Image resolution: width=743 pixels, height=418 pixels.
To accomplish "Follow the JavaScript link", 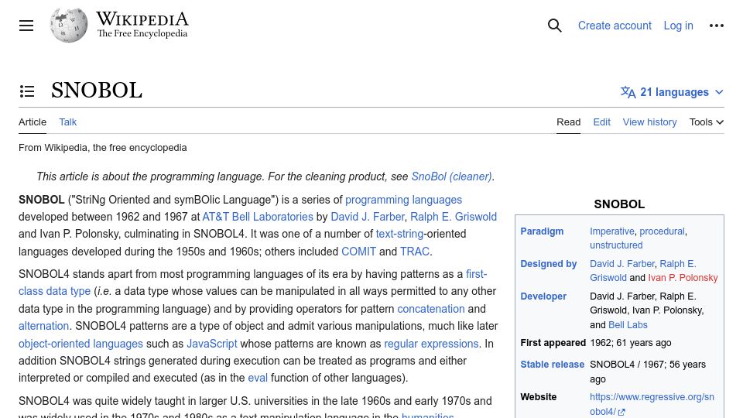I will coord(211,343).
